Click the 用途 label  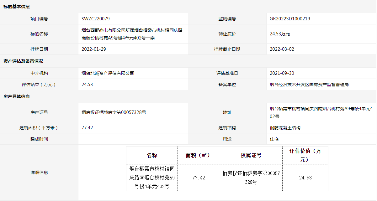coord(227,139)
